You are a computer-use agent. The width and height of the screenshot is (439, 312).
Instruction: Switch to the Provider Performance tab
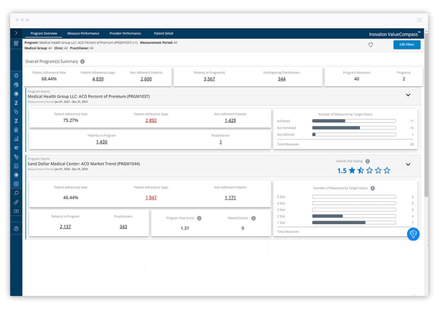[x=125, y=33]
